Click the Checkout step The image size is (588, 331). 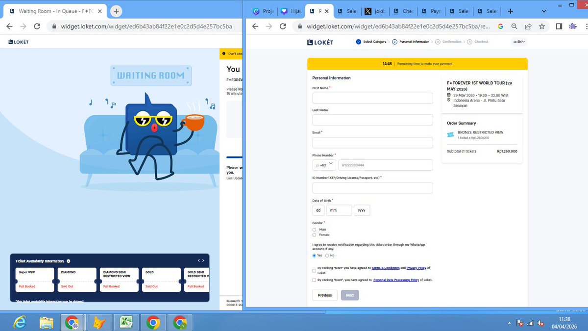point(478,42)
